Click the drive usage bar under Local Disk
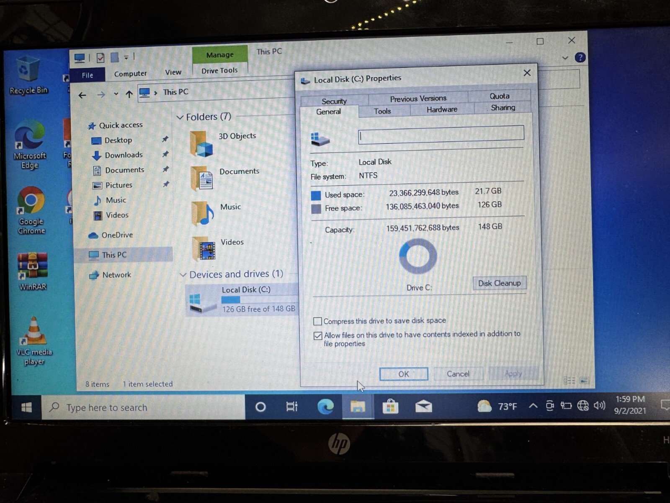This screenshot has width=670, height=503. [x=260, y=300]
